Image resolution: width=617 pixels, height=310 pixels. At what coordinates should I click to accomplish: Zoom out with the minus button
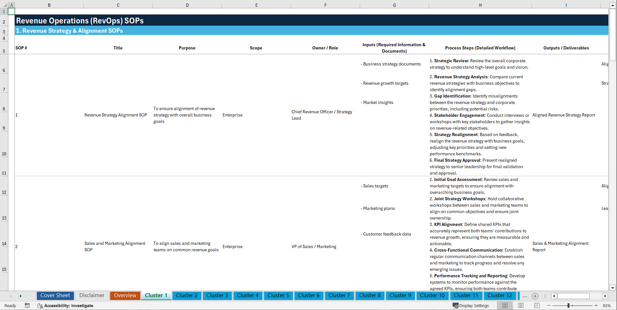click(549, 306)
